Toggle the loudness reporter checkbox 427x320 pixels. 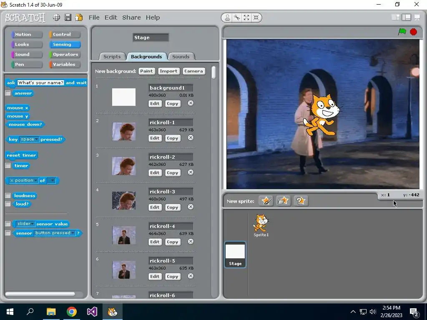8,195
